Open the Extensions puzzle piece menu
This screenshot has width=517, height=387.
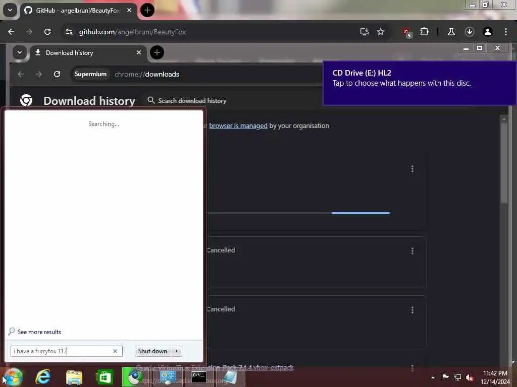tap(424, 32)
